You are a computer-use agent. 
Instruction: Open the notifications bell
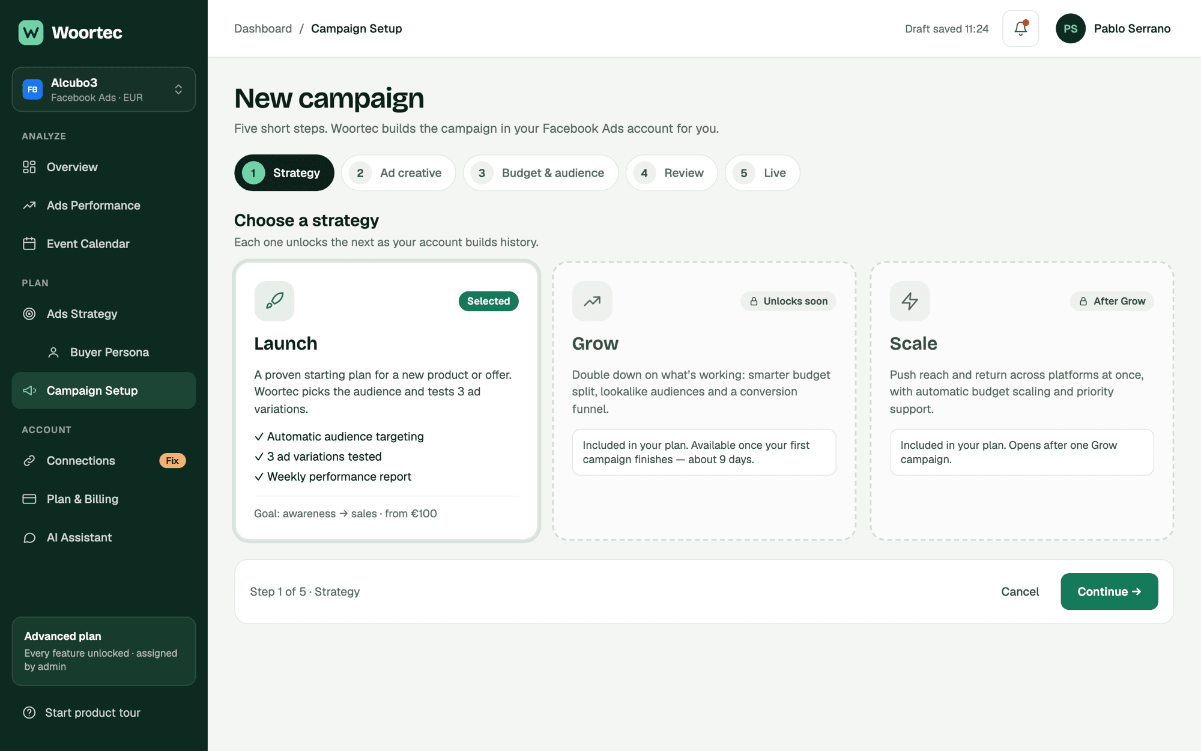point(1020,28)
